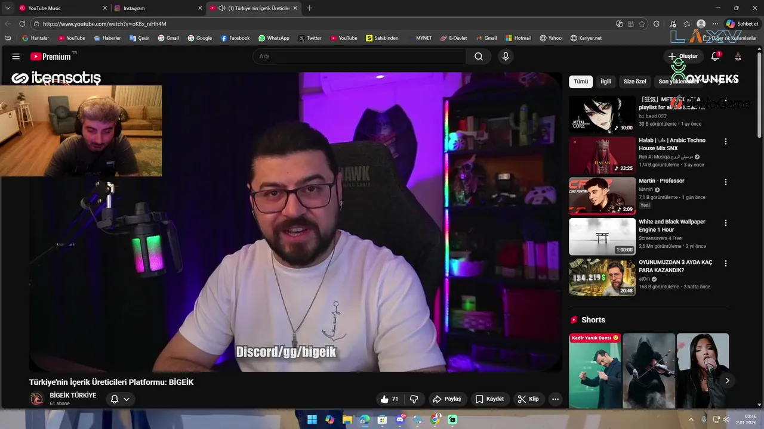This screenshot has height=429, width=764.
Task: Run search with the magnifier button
Action: pyautogui.click(x=479, y=56)
